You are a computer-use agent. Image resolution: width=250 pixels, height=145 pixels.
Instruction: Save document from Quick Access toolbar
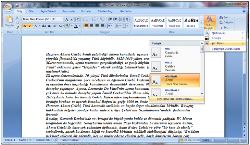coord(17,5)
